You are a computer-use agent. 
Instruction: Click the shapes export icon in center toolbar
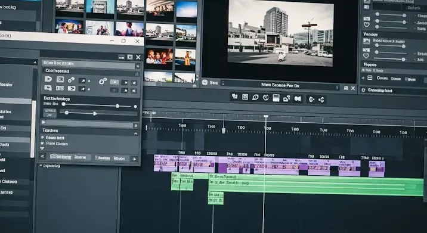coord(286,98)
